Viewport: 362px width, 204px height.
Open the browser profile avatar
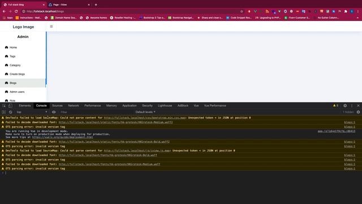pos(352,11)
